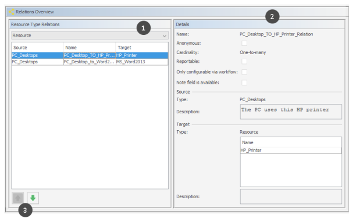Toggle the Anonymous checkbox

[244, 43]
